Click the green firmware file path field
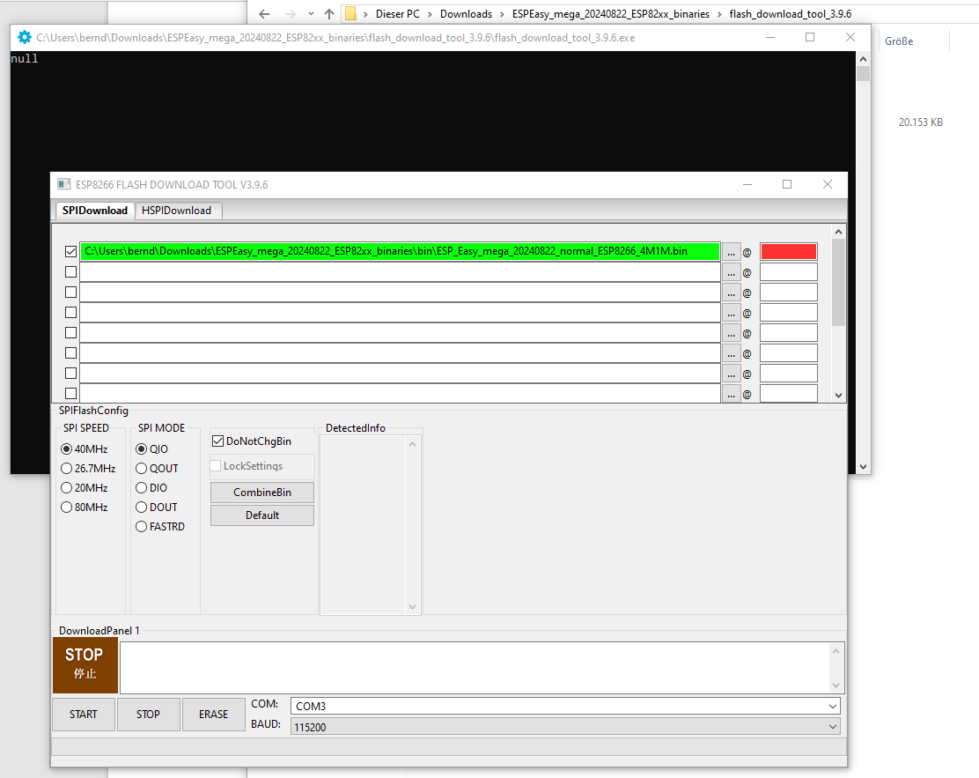 [x=400, y=252]
